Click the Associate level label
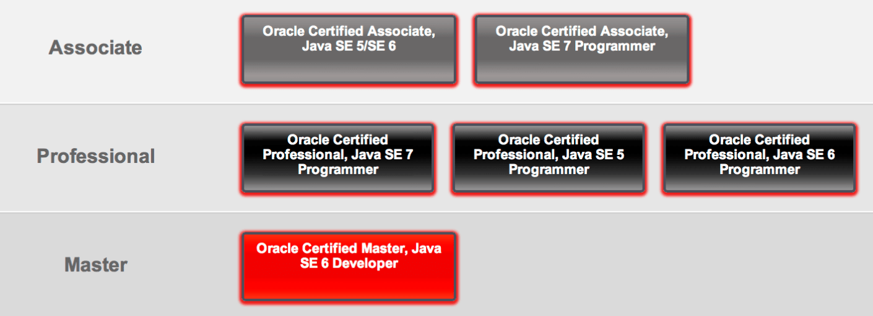Viewport: 873px width, 316px height. 95,48
